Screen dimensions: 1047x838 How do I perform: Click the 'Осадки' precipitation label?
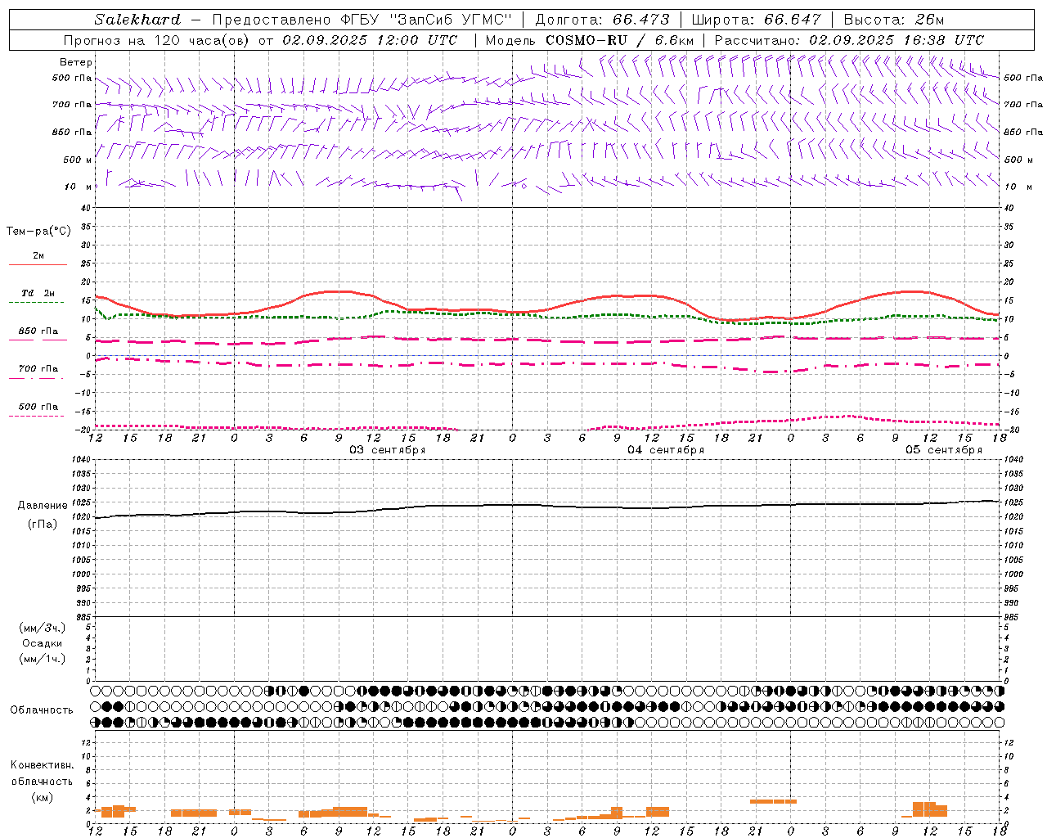(43, 643)
